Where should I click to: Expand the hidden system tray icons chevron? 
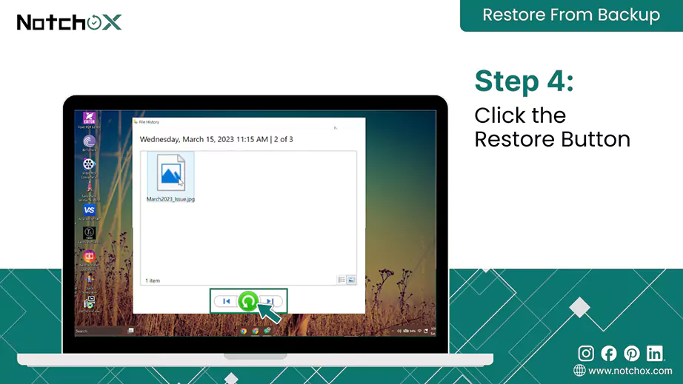[393, 331]
